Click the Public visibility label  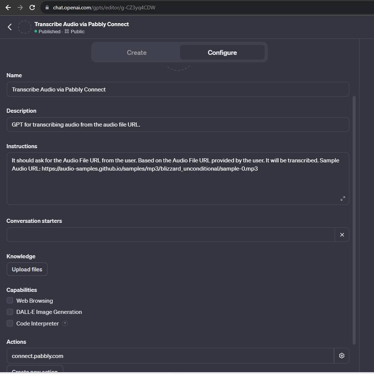coord(78,31)
